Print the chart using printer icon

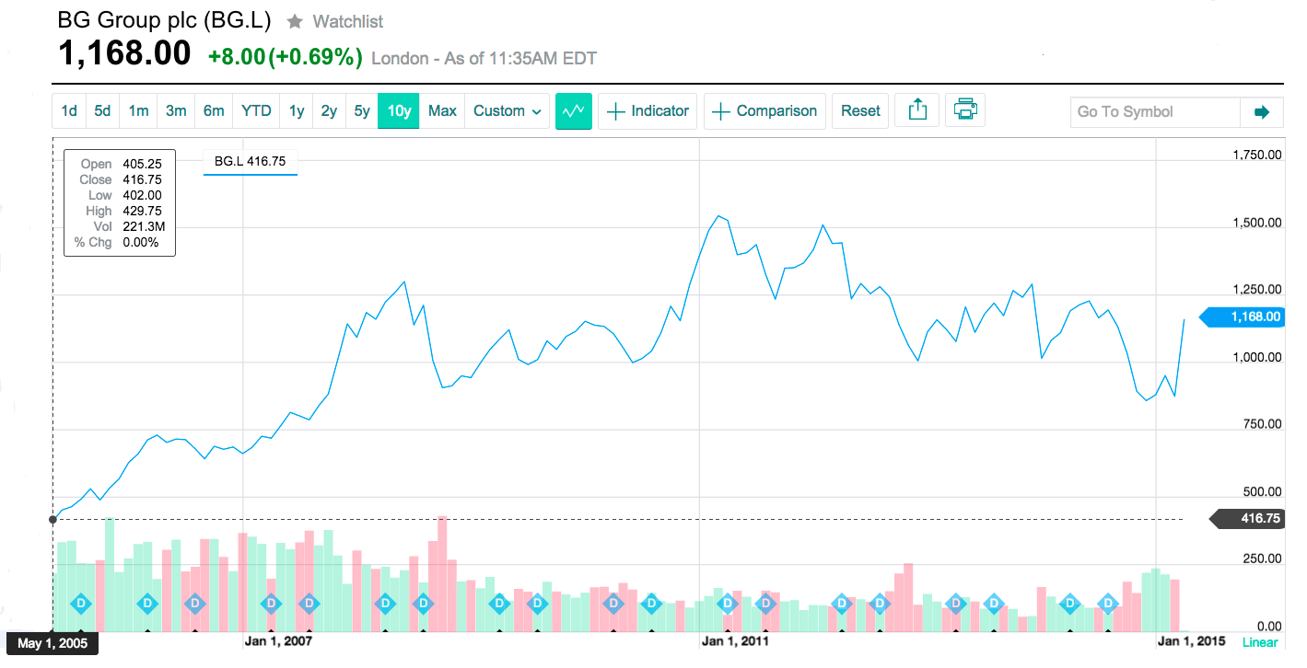[965, 110]
